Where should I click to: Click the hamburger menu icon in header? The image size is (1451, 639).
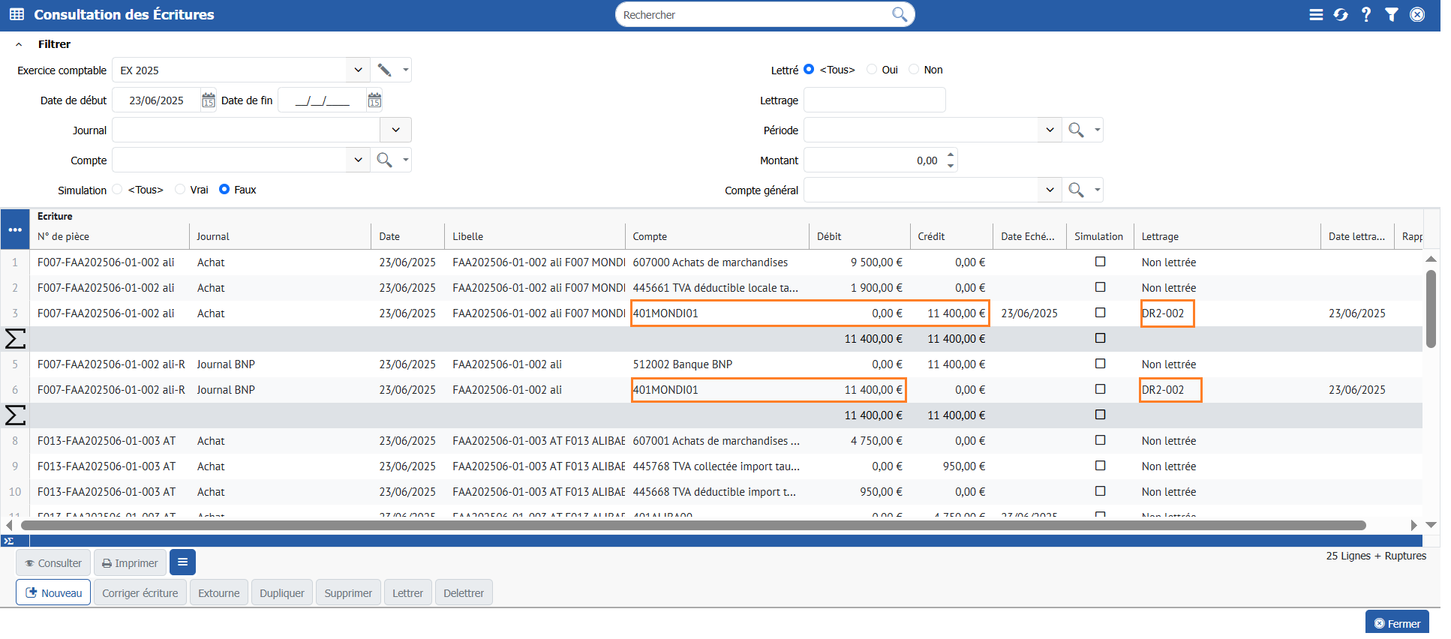1316,15
